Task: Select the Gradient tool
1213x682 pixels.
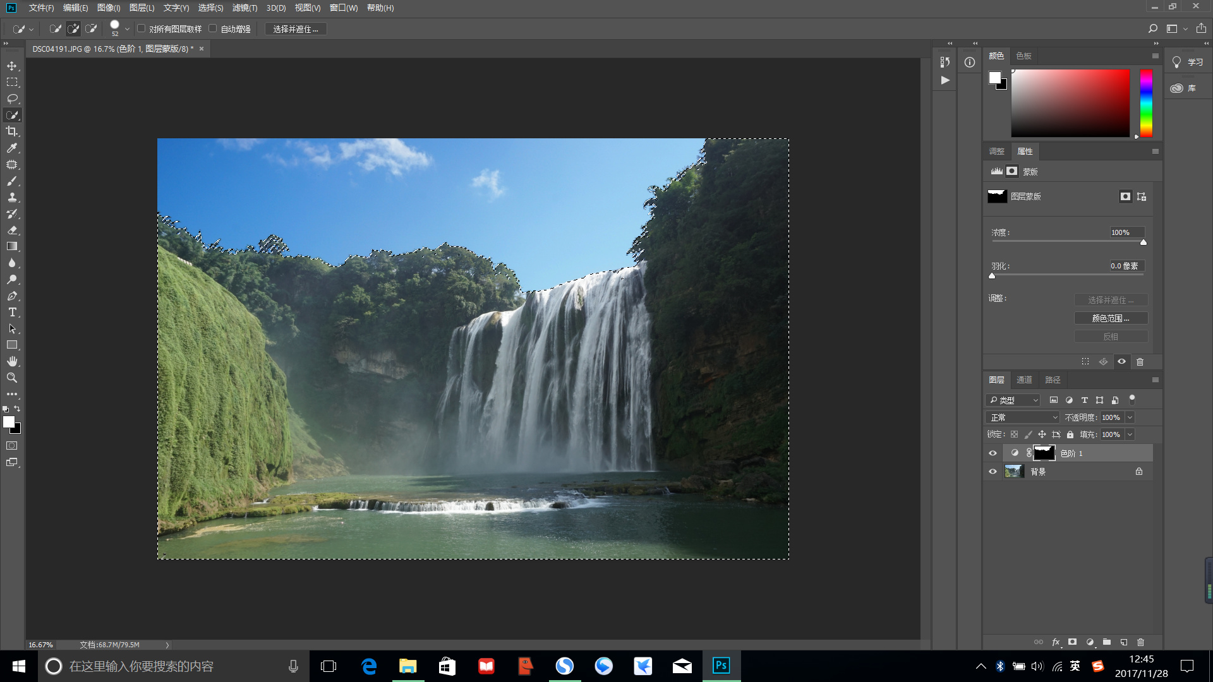Action: (12, 246)
